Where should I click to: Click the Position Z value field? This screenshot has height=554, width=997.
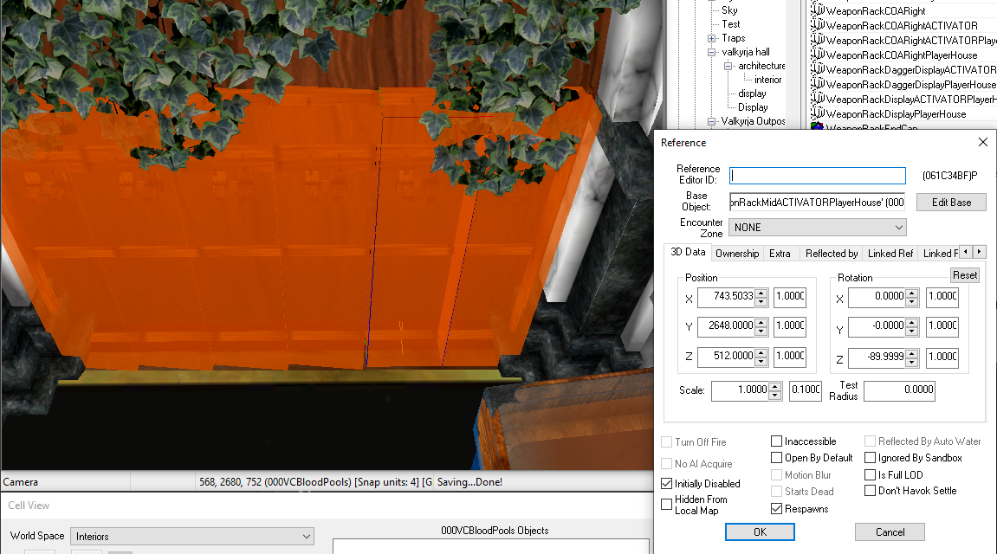coord(727,357)
